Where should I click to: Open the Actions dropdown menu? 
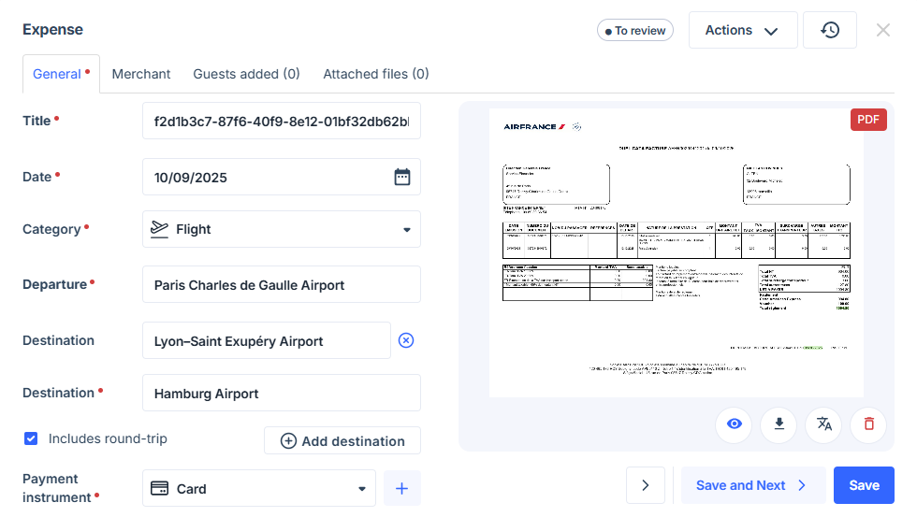coord(742,30)
